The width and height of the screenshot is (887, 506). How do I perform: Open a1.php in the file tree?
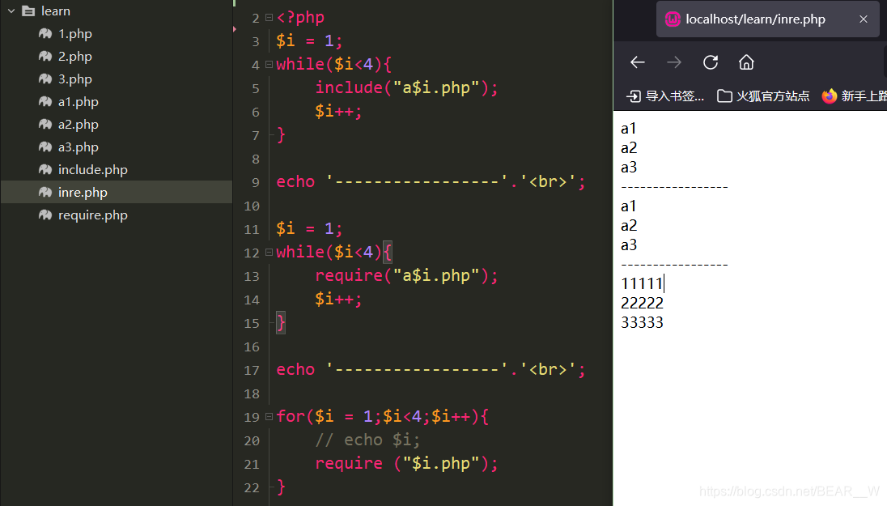tap(78, 102)
